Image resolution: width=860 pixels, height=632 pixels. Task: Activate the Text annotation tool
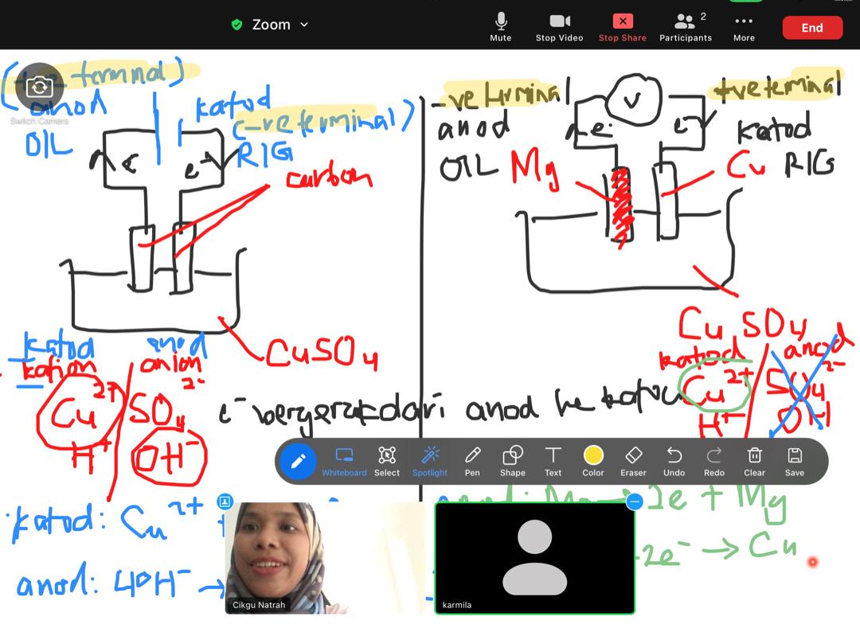point(553,460)
